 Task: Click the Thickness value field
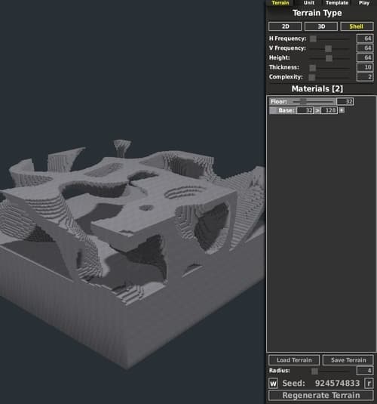point(365,67)
